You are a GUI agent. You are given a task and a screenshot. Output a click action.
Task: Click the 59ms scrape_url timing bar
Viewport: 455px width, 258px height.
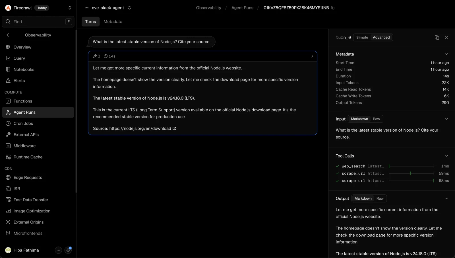(411, 173)
